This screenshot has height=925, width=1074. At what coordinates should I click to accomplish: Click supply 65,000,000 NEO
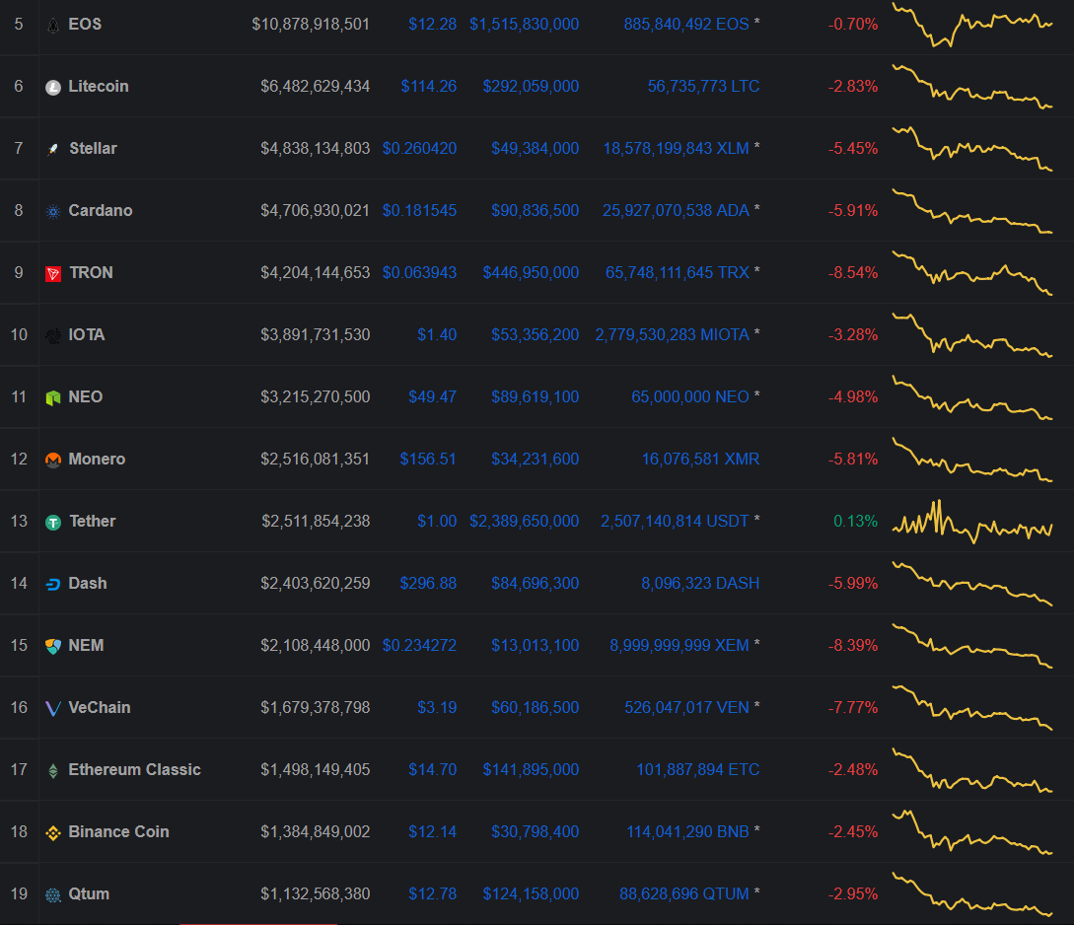click(x=689, y=397)
